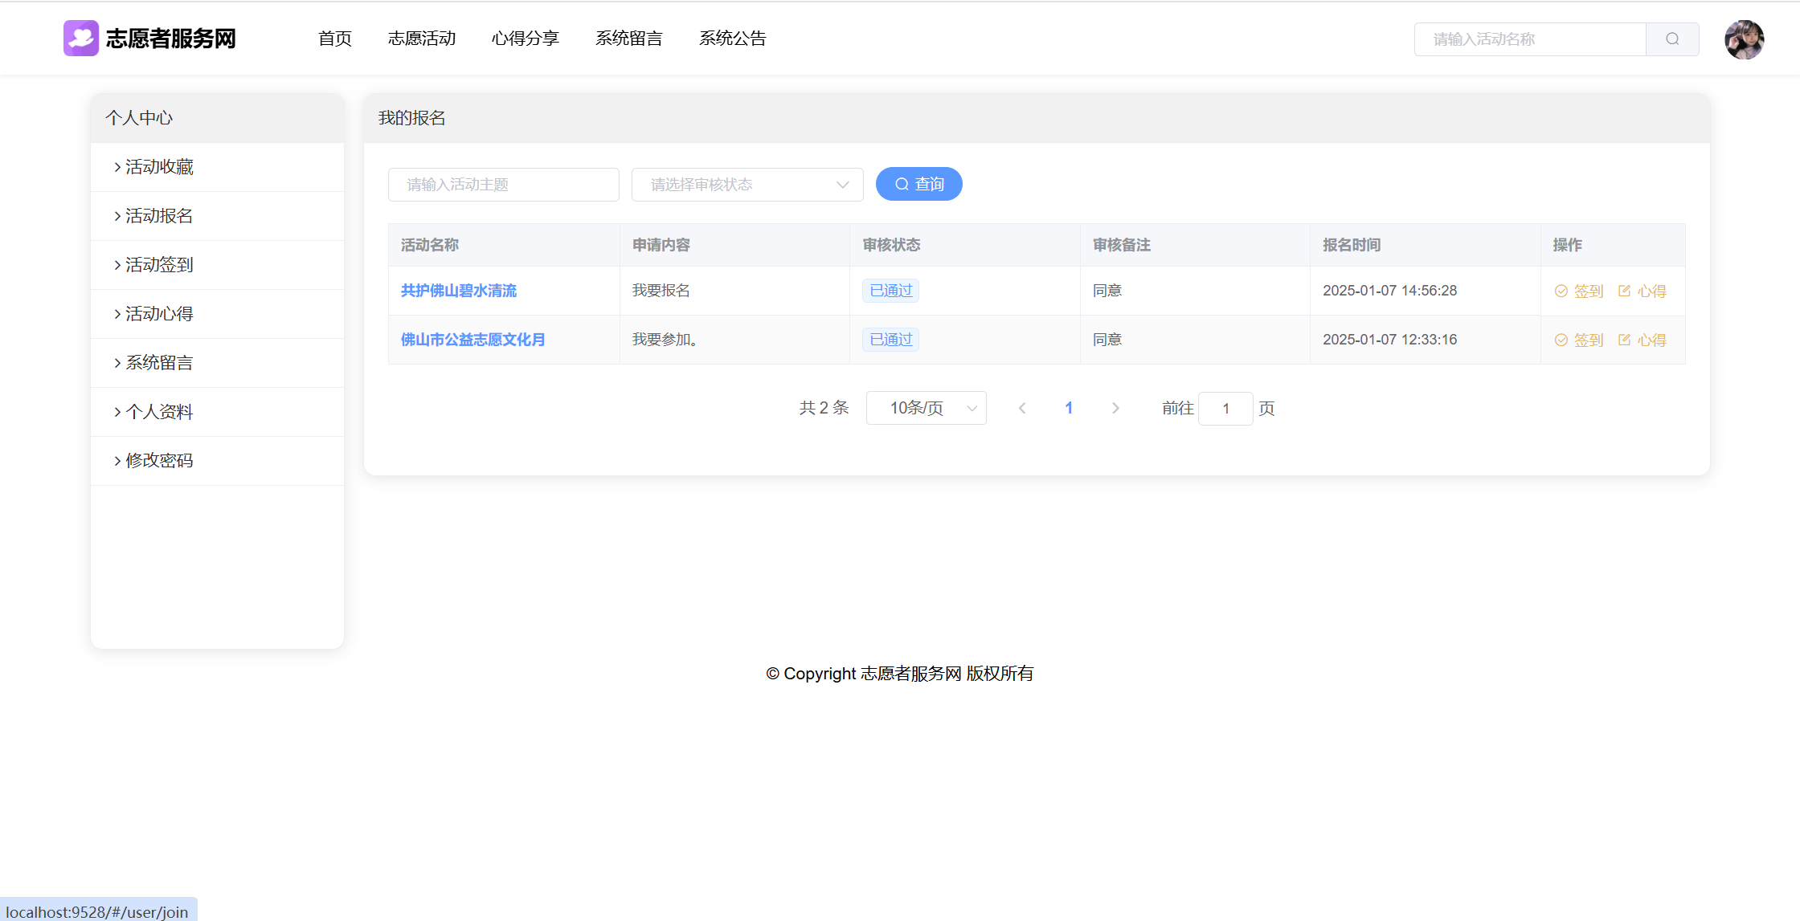Screen dimensions: 1800x921
Task: Open the 共护佛山碧水清流 activity link
Action: [x=459, y=291]
